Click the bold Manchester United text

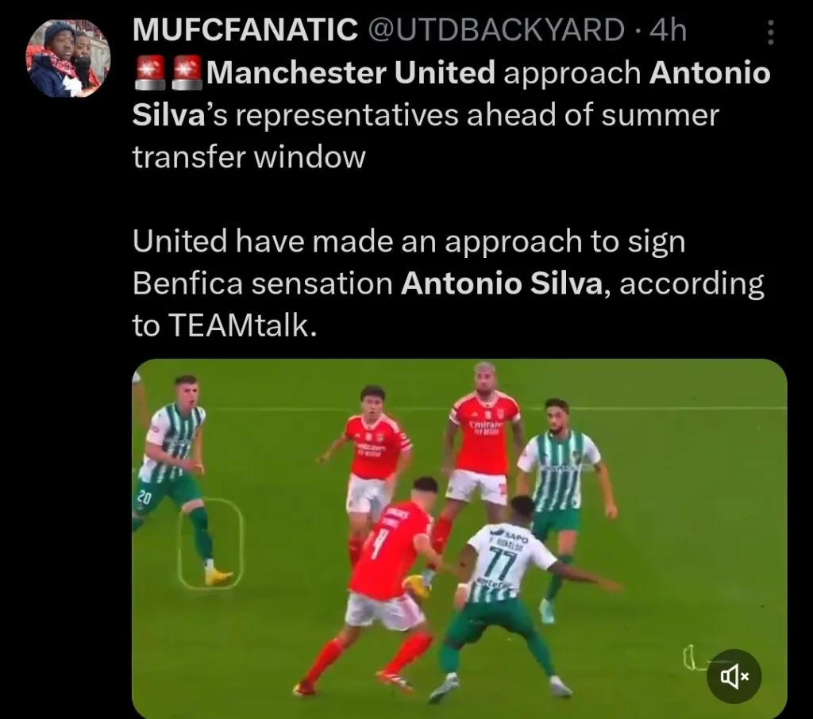click(x=351, y=72)
